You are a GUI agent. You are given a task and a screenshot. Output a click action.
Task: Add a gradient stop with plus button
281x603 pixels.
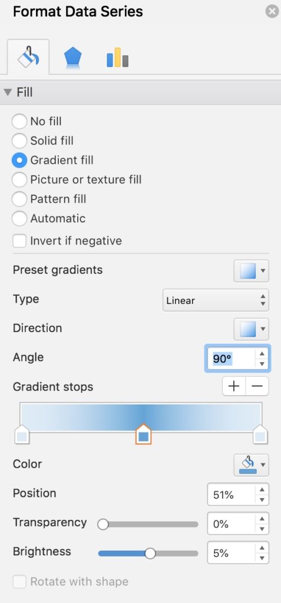pos(234,386)
